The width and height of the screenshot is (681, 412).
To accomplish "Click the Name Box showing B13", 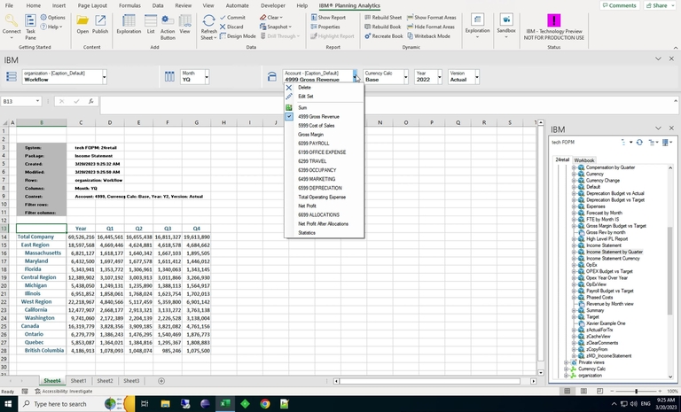I will [x=21, y=101].
